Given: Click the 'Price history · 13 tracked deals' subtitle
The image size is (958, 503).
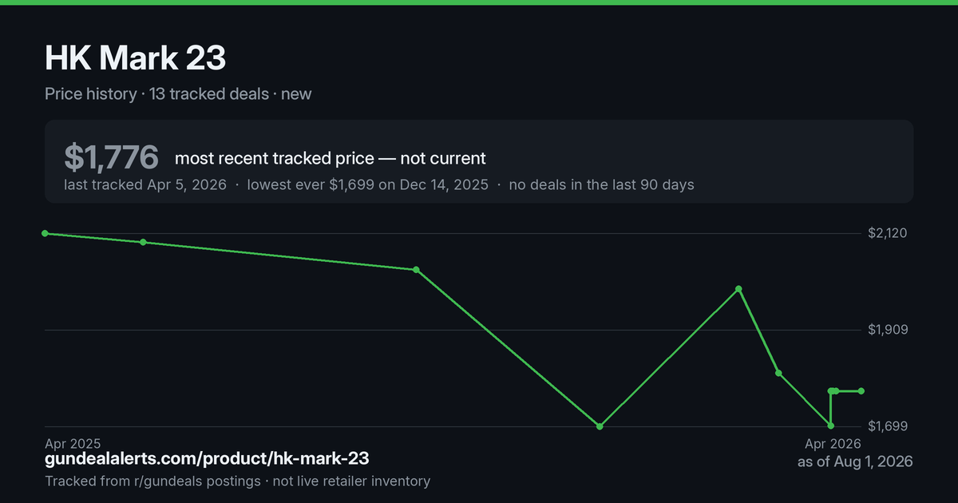Looking at the screenshot, I should [x=156, y=93].
